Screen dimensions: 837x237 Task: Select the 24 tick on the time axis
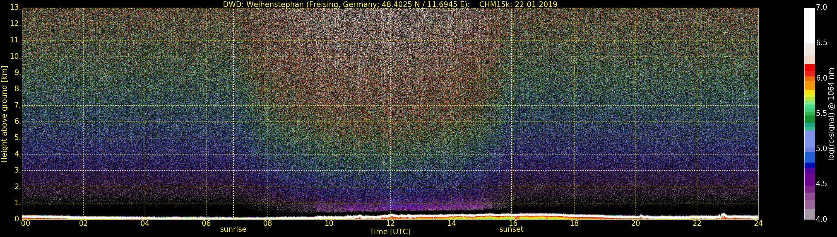pos(758,223)
